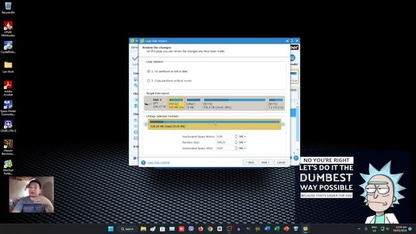
Task: Click the Windows Start button
Action: click(111, 229)
